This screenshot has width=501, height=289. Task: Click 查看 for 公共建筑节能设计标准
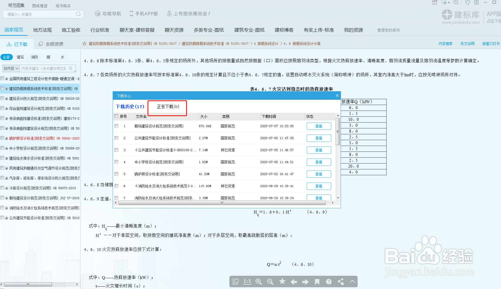point(319,138)
